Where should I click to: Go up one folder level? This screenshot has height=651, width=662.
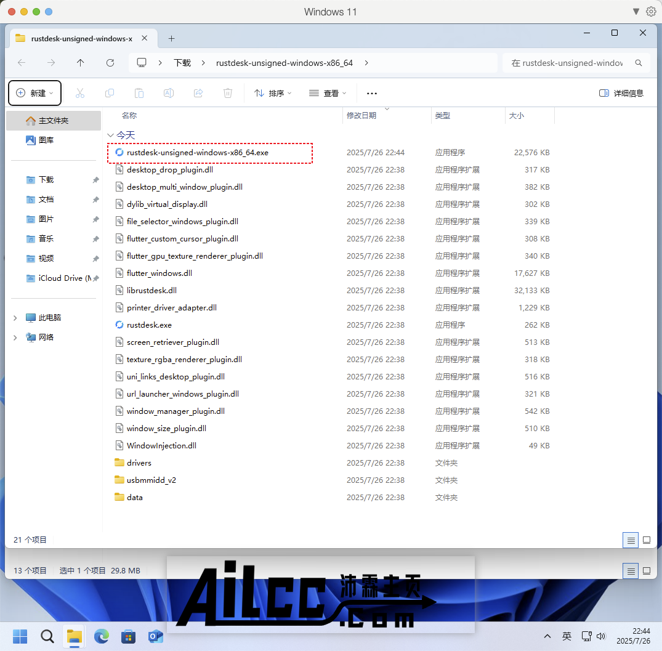click(x=80, y=63)
